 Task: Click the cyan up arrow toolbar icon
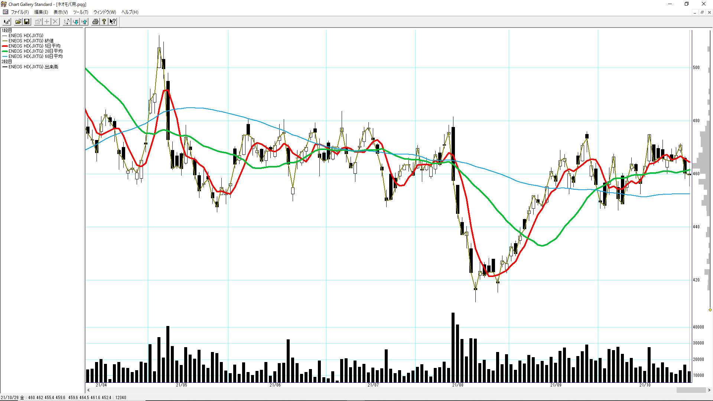(85, 22)
